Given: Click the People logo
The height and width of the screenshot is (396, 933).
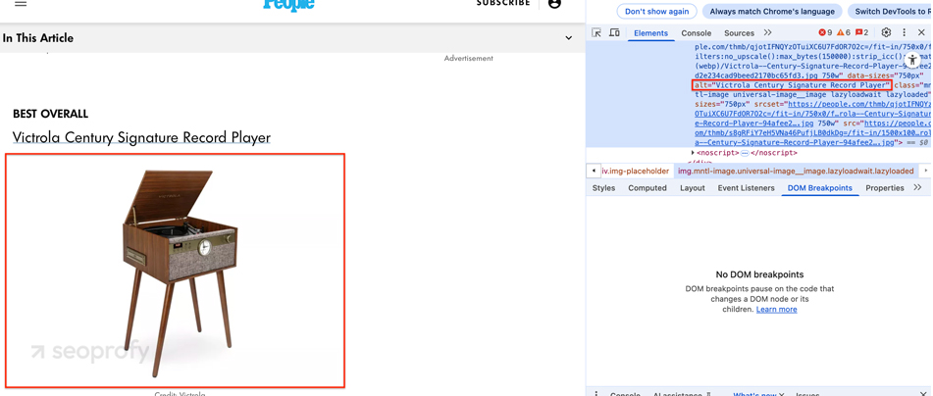Looking at the screenshot, I should coord(288,5).
